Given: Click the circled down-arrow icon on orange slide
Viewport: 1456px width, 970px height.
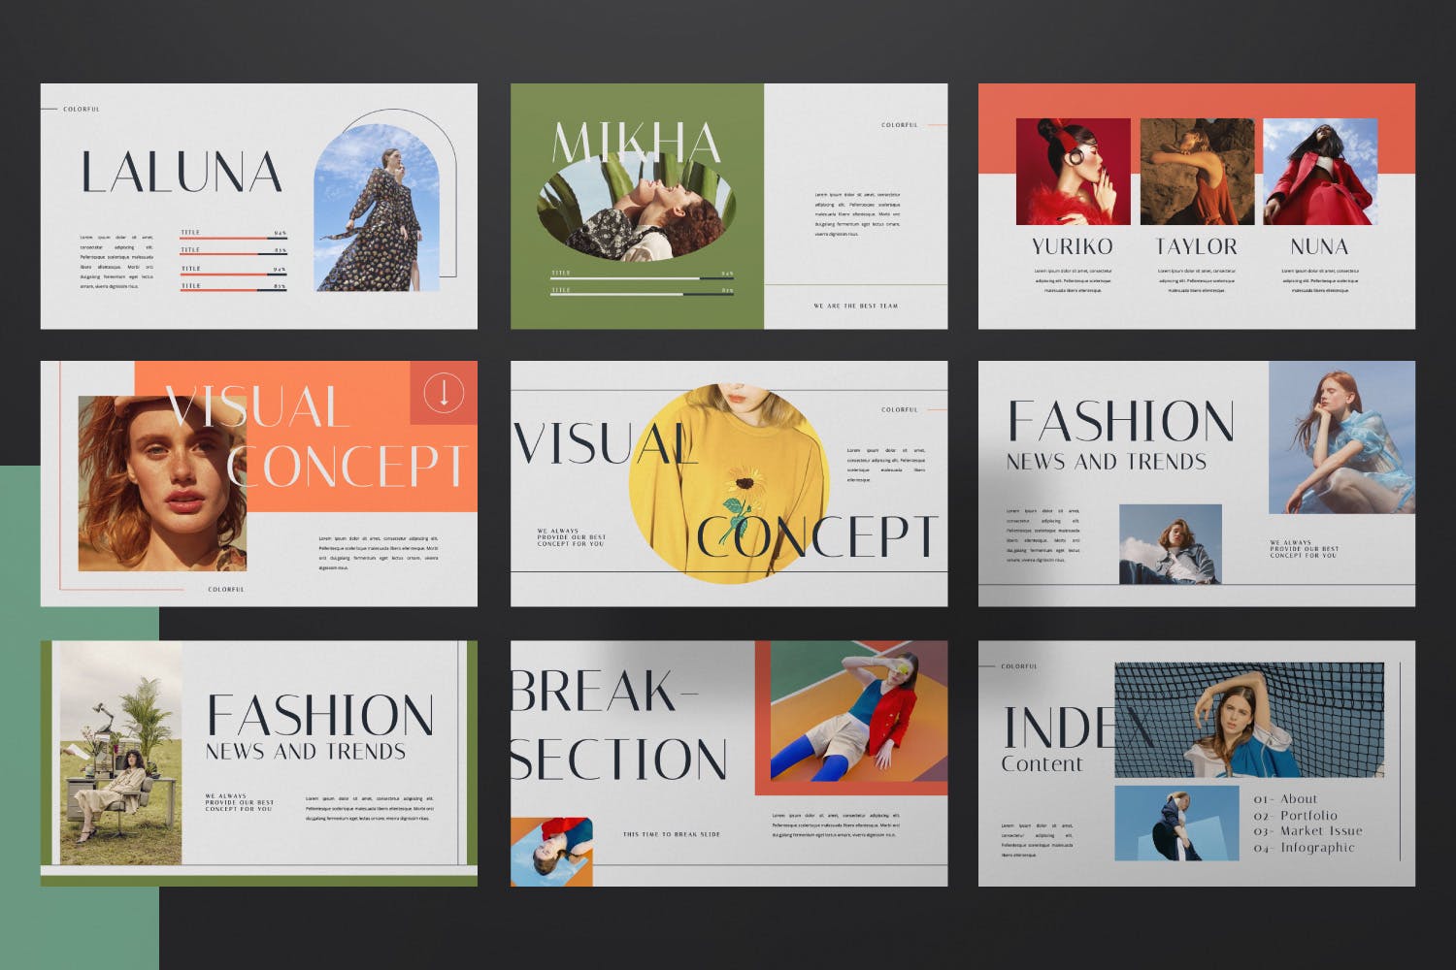Looking at the screenshot, I should 444,393.
